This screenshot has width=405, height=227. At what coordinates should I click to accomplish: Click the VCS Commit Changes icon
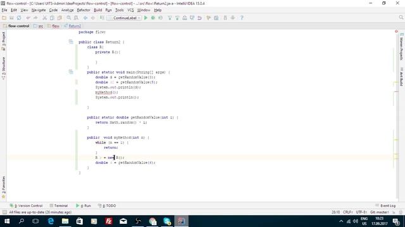[x=177, y=18]
